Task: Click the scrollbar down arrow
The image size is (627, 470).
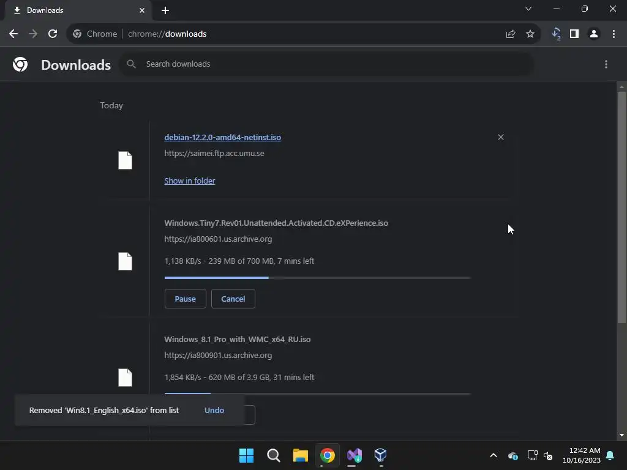Action: 621,435
